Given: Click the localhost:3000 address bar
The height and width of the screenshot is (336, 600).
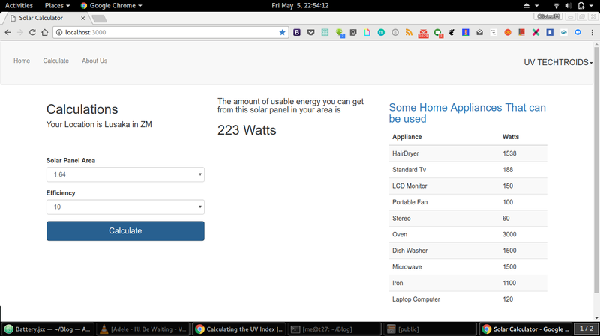Looking at the screenshot, I should [165, 33].
